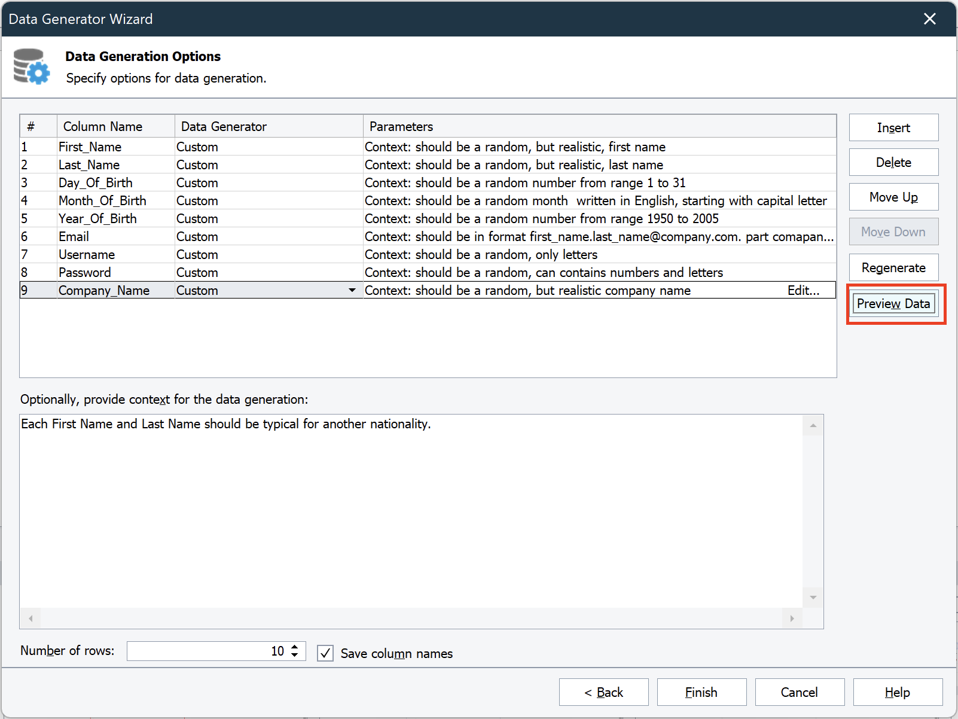Click the Insert button
958x719 pixels.
pyautogui.click(x=893, y=127)
